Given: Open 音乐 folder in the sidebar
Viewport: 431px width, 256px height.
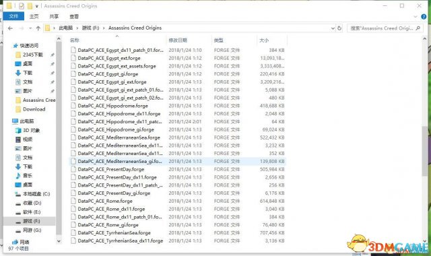Looking at the screenshot, I should click(28, 176).
